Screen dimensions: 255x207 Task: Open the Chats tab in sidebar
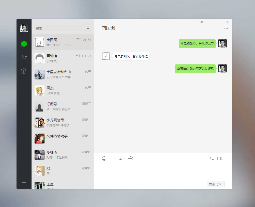coord(24,44)
